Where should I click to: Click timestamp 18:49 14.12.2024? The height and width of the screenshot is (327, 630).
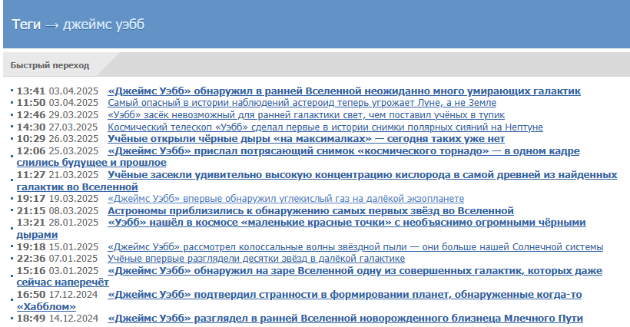57,319
